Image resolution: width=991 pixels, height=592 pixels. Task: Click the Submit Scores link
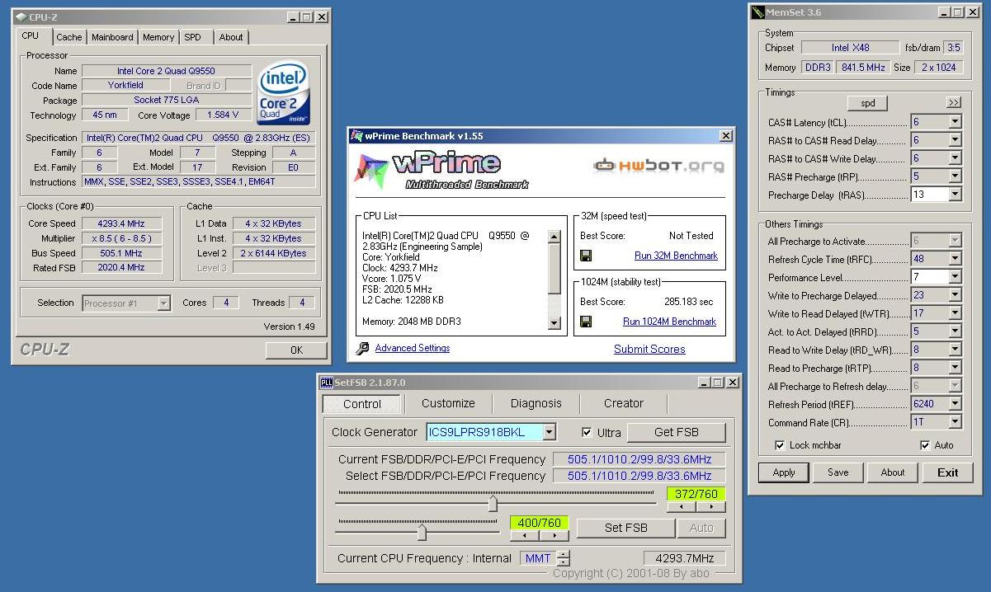pos(649,349)
